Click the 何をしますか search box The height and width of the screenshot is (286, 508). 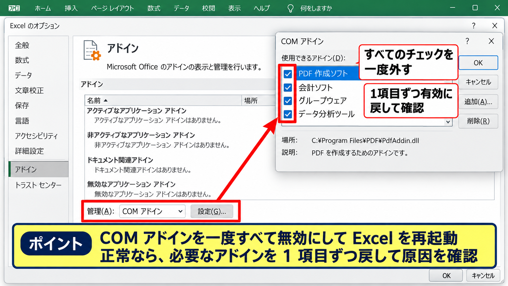[316, 8]
